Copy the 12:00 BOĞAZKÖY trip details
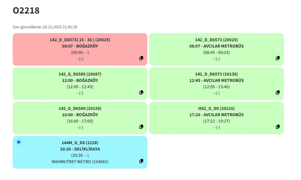The width and height of the screenshot is (301, 180). click(x=141, y=92)
